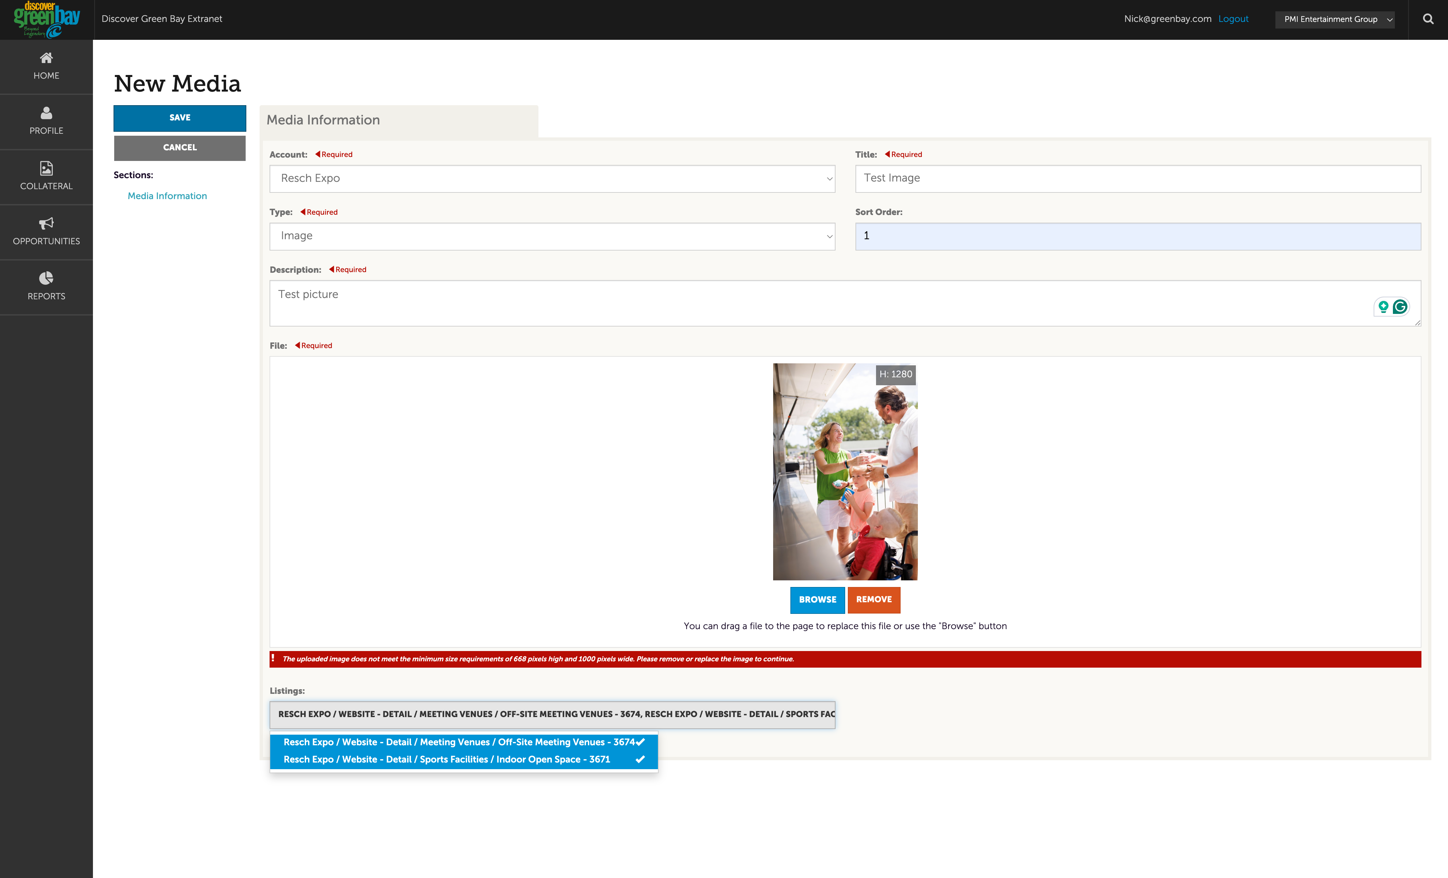Open the Listings multi-select box
Image resolution: width=1448 pixels, height=878 pixels.
552,714
